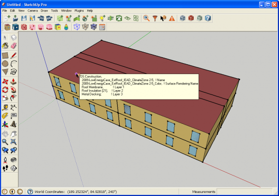Click the New Luminaire light bulb icon
This screenshot has height=196, width=279.
(x=102, y=18)
